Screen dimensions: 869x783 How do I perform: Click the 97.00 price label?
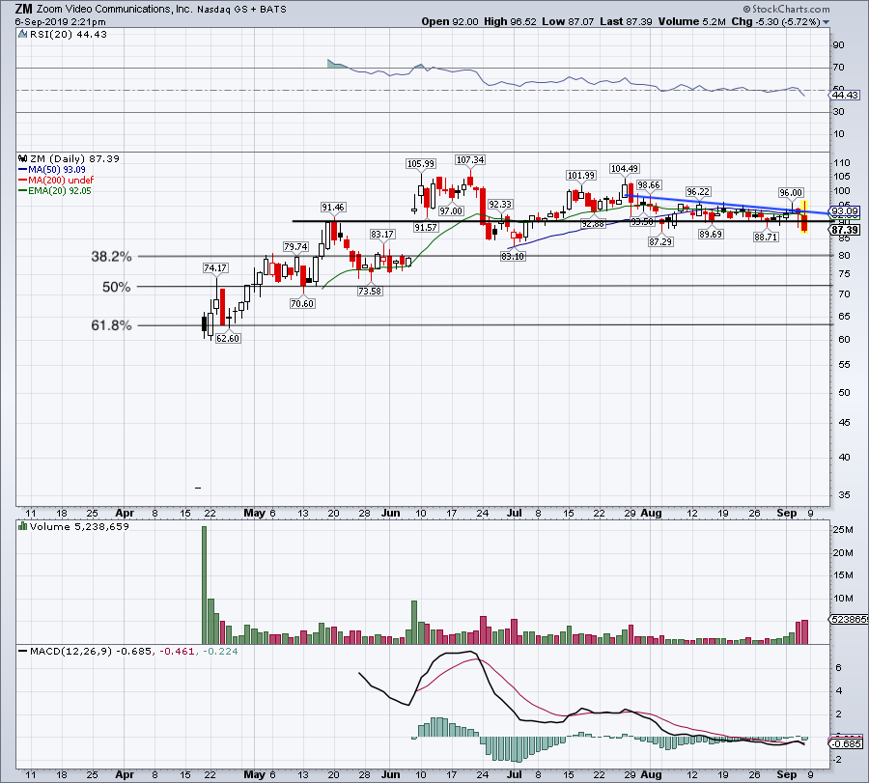[x=451, y=210]
